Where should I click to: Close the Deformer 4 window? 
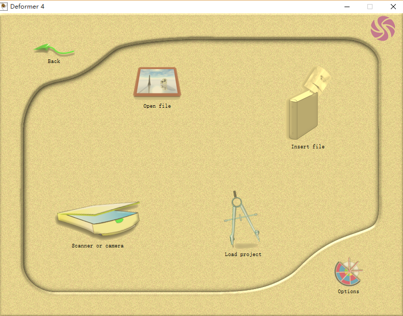click(393, 7)
